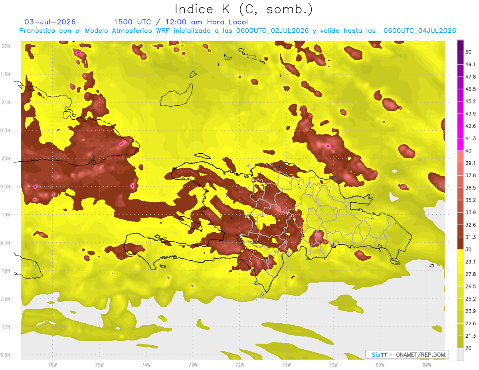Viewport: 479px width, 370px height.
Task: Click the "71W" longitude label
Action: (x=286, y=364)
